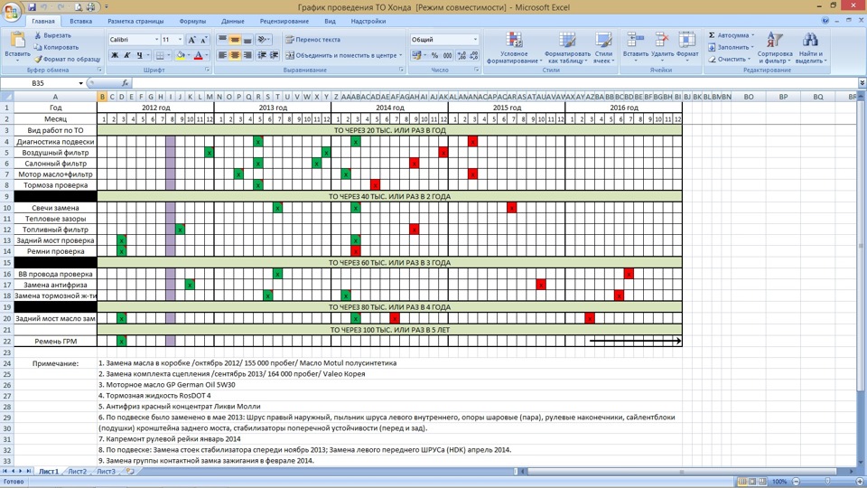Open the borders dropdown arrow

(x=168, y=55)
